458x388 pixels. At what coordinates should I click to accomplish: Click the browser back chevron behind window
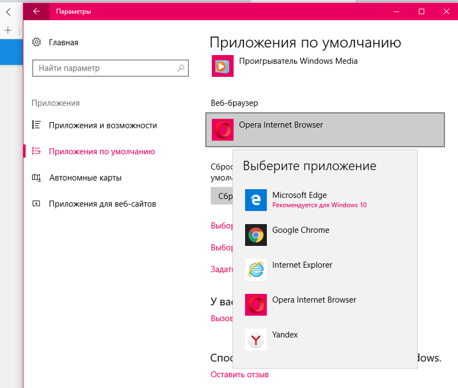tap(8, 11)
